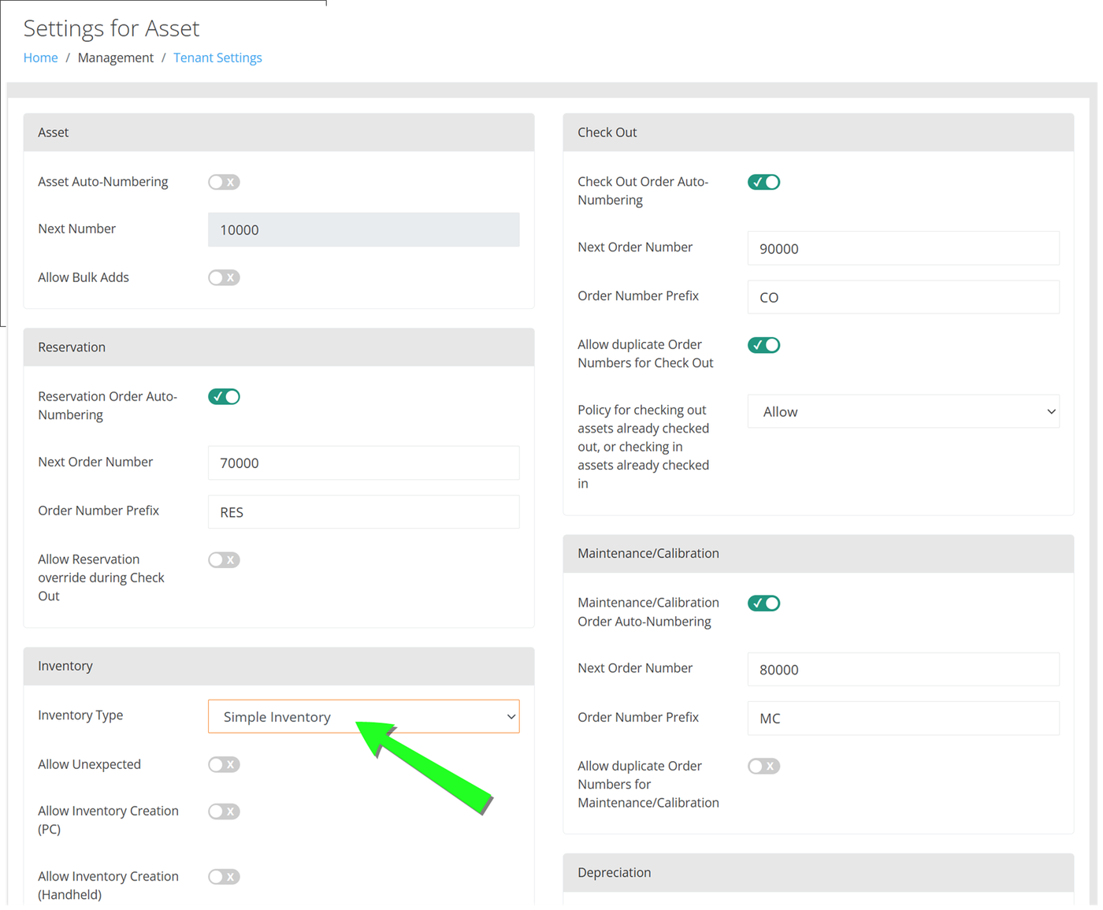
Task: Click the Check Out section header
Action: click(819, 132)
